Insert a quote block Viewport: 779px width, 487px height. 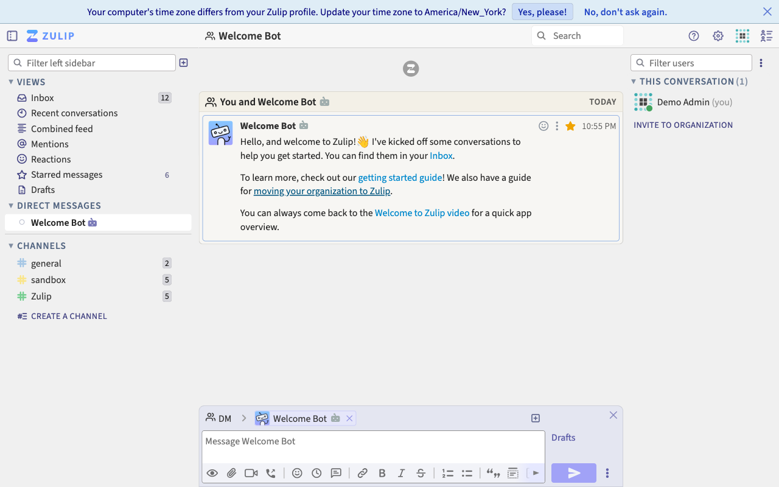click(x=493, y=473)
